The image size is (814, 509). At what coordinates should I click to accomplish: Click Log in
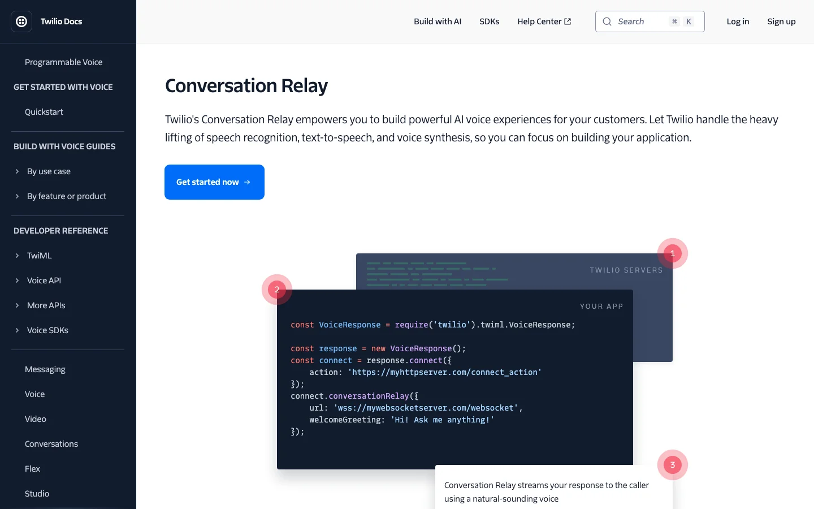coord(738,21)
